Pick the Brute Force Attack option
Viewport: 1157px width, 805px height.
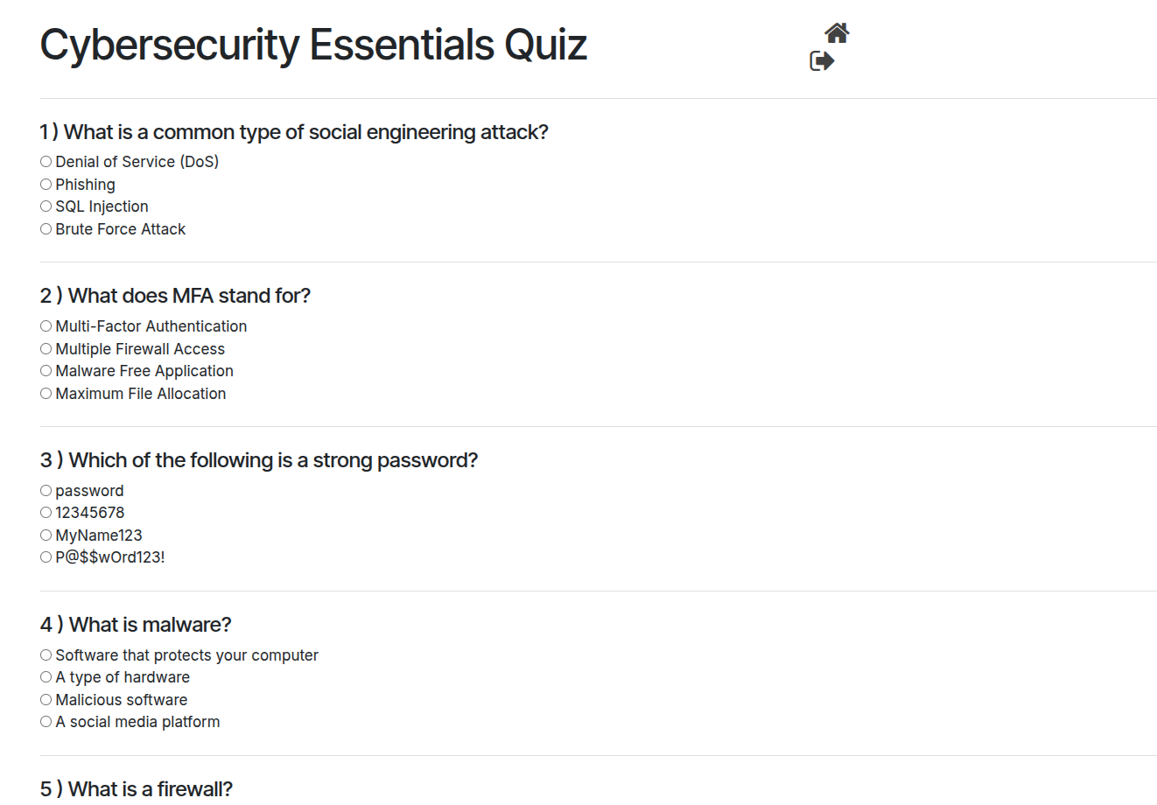tap(46, 229)
